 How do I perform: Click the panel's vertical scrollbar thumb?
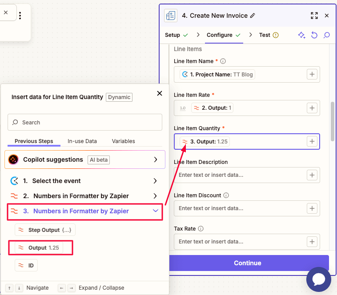333,122
